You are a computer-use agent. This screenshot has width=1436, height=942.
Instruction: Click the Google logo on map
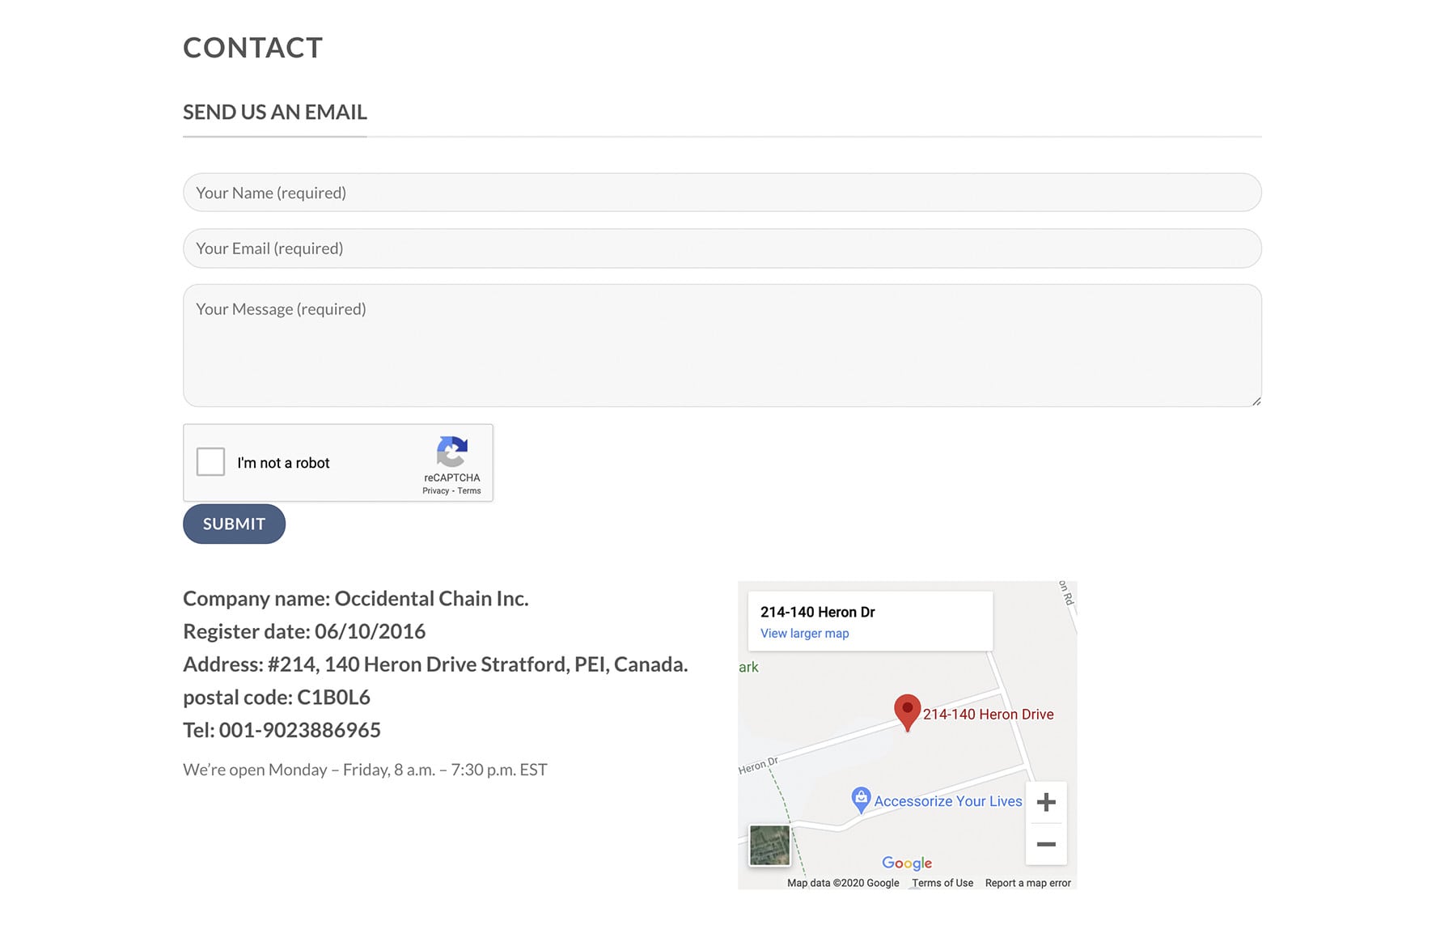907,863
